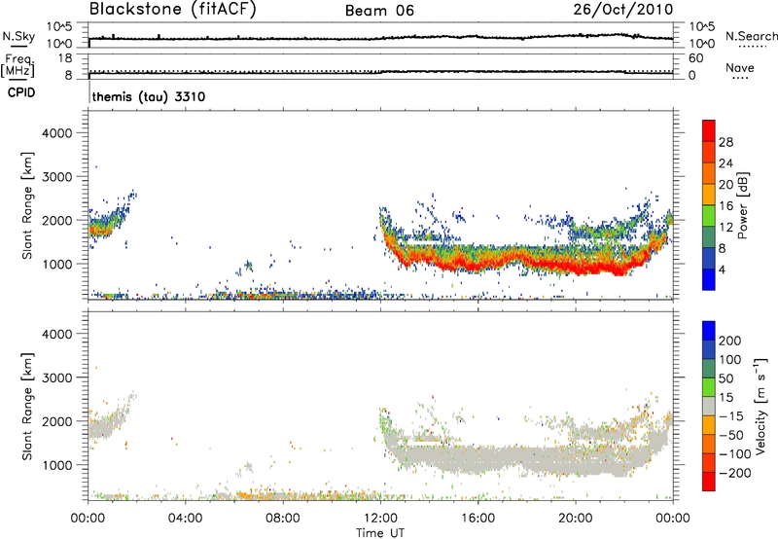This screenshot has width=778, height=539.
Task: Click the "16:00" time tick label
Action: pyautogui.click(x=477, y=519)
